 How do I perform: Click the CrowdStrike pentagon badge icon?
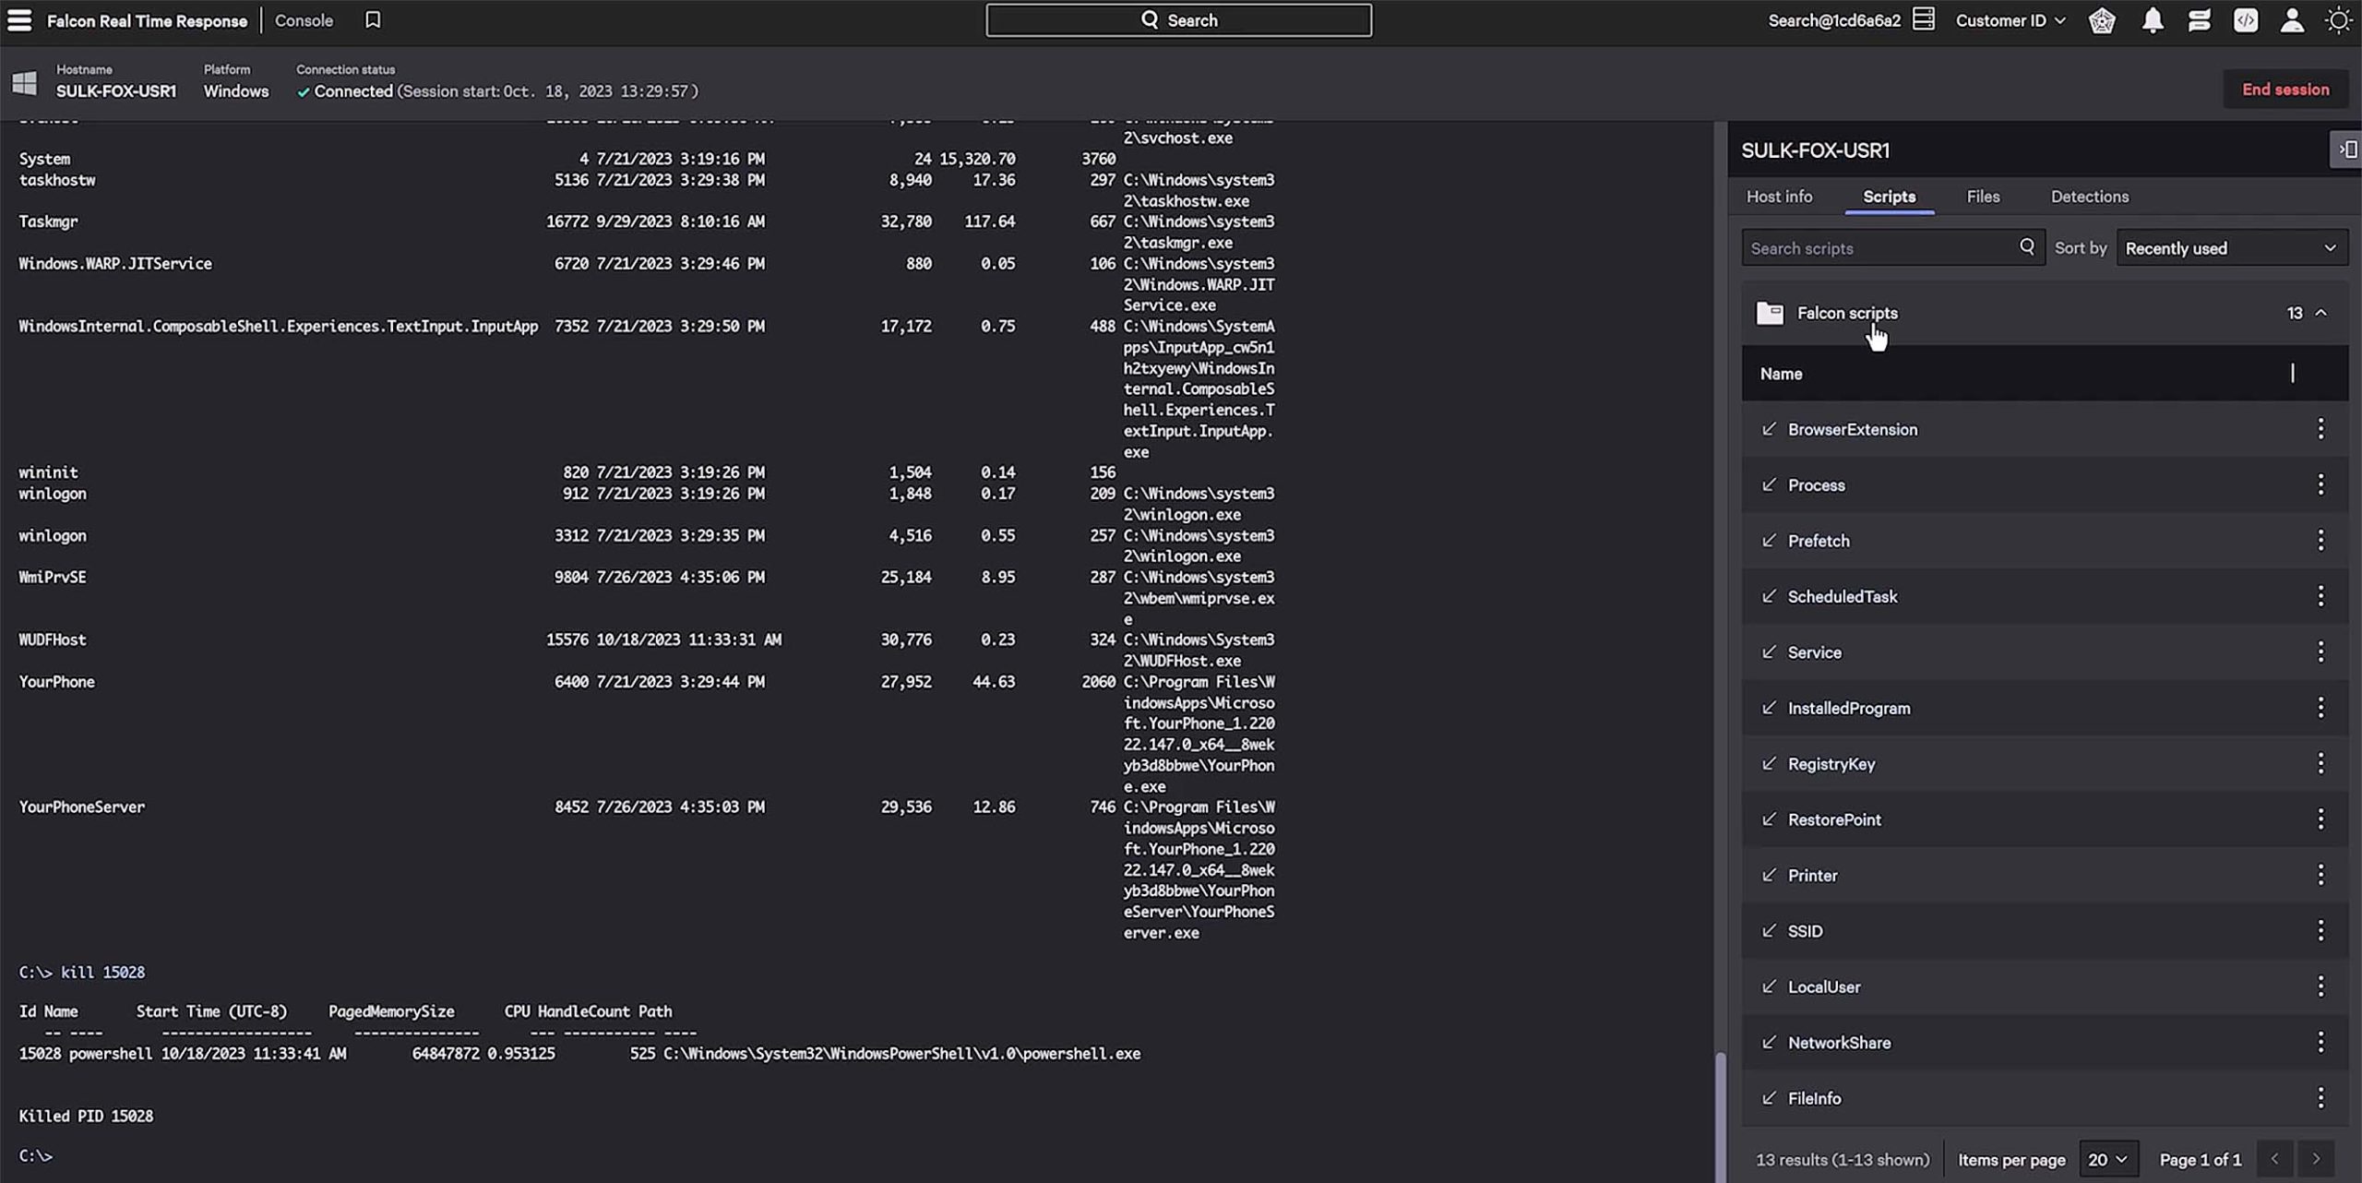pos(2103,19)
